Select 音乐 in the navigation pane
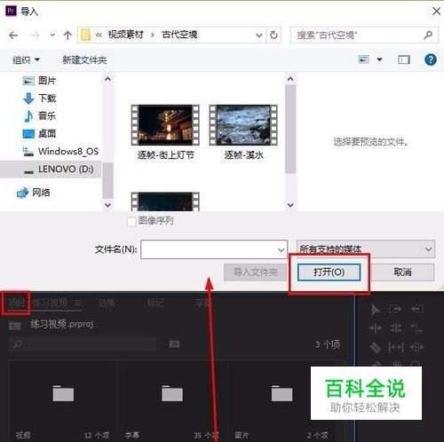Screen dimensions: 444x442 (47, 115)
